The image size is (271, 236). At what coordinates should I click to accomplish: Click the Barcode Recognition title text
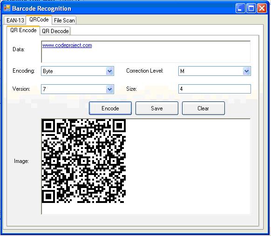41,8
